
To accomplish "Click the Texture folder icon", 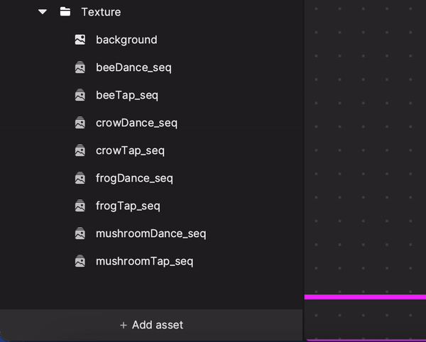I will click(65, 11).
